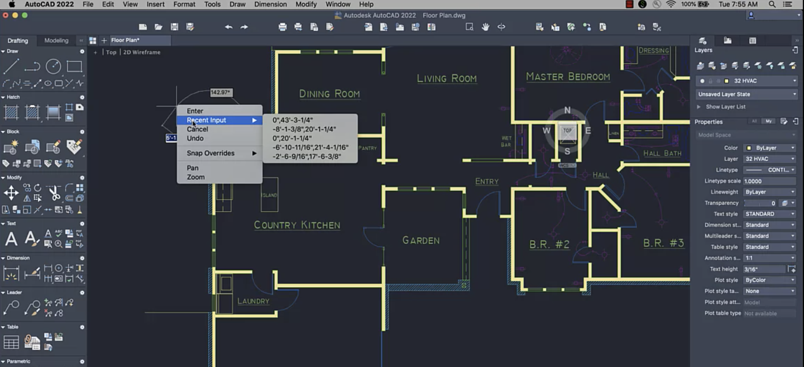The width and height of the screenshot is (804, 367).
Task: Select the Line tool in Draw palette
Action: [x=11, y=66]
